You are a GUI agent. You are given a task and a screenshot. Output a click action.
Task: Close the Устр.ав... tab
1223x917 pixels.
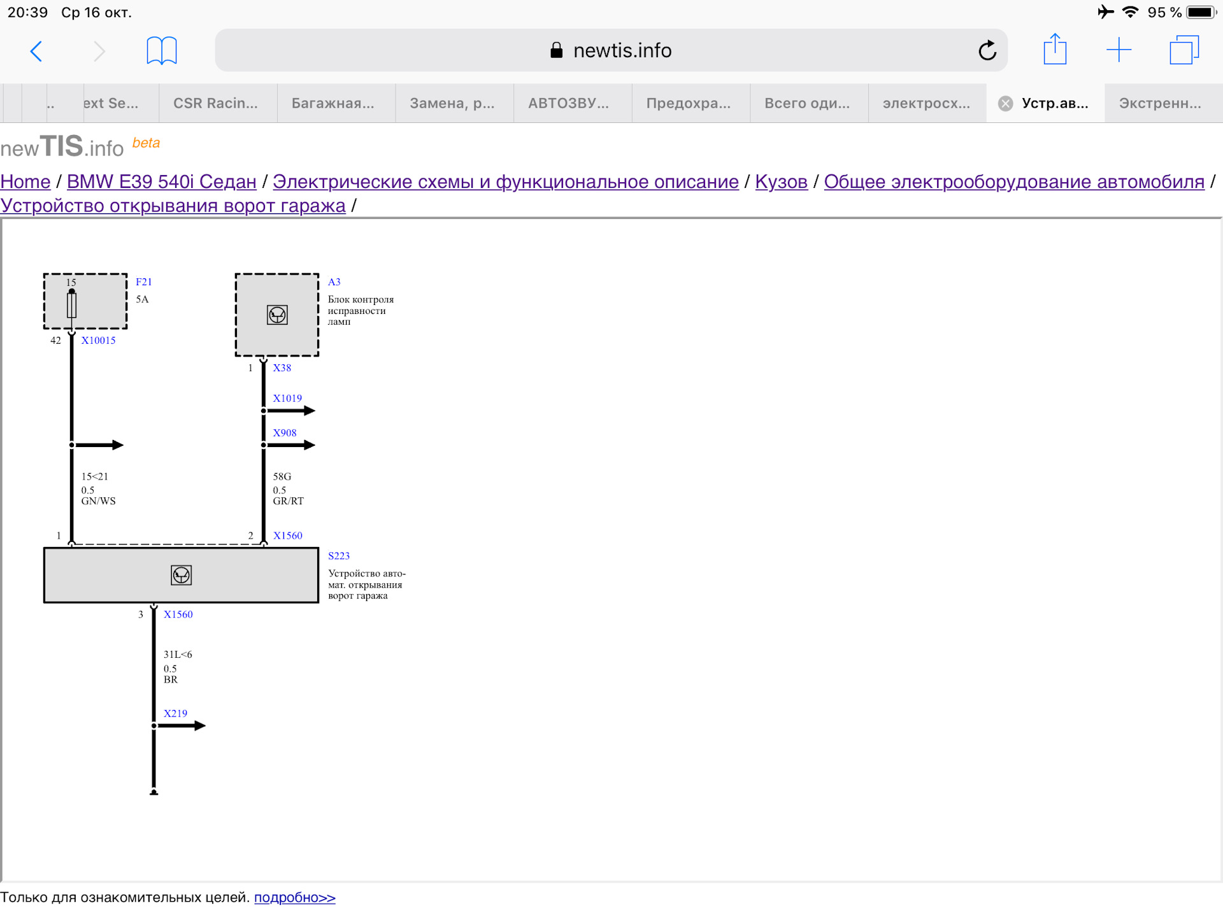pos(1005,103)
